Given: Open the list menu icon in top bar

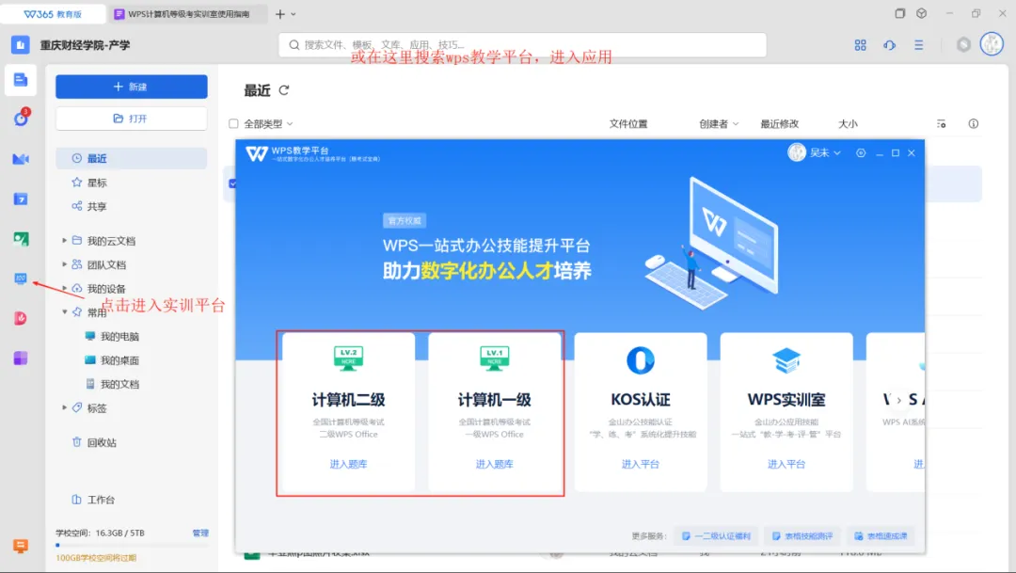Looking at the screenshot, I should coord(919,45).
